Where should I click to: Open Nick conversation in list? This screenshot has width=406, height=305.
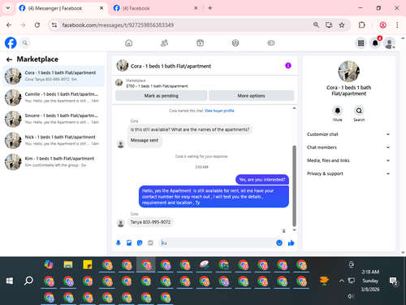tap(54, 140)
